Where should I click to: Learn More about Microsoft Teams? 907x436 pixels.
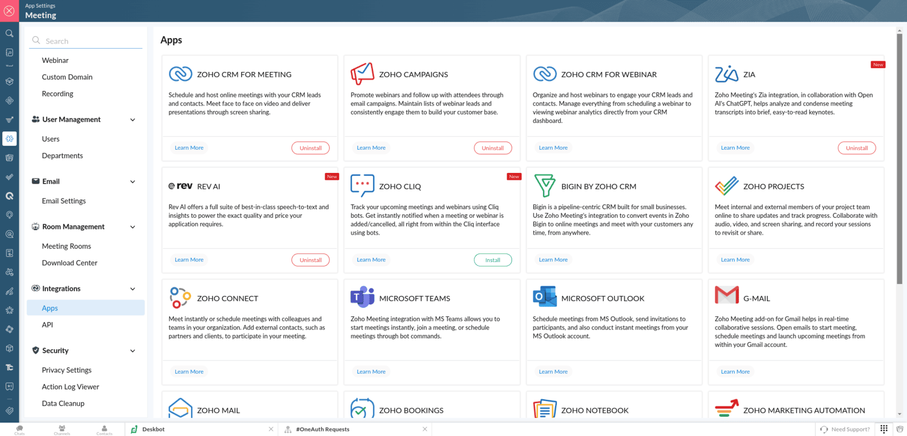[x=371, y=371]
